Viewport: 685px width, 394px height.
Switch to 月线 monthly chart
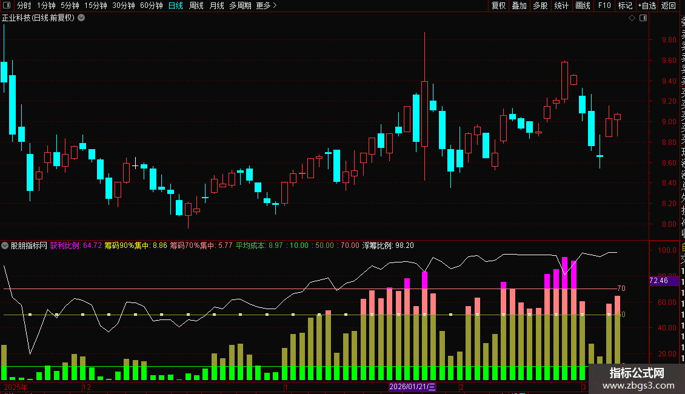point(216,5)
